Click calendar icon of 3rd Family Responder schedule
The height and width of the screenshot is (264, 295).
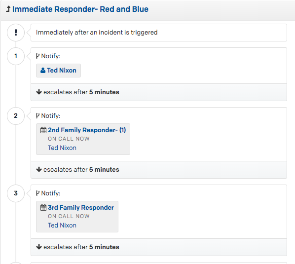[x=43, y=208]
